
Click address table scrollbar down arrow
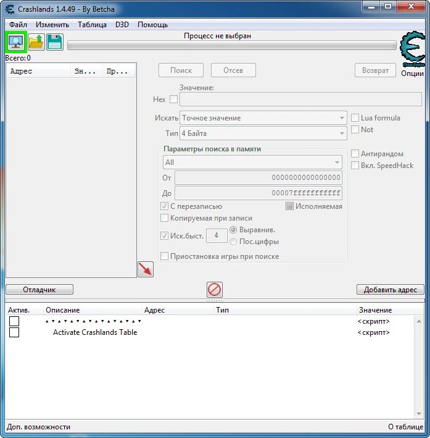[419, 414]
